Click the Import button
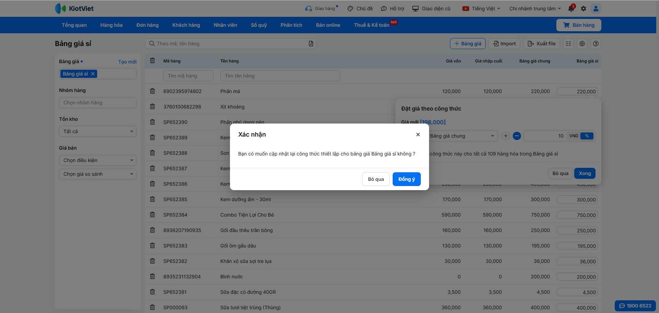 505,44
